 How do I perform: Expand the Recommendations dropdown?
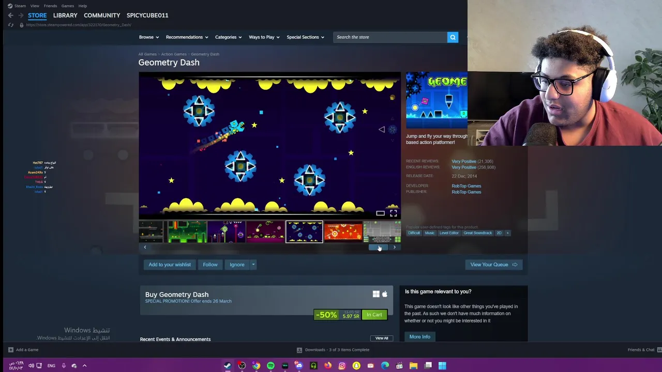[x=187, y=37]
